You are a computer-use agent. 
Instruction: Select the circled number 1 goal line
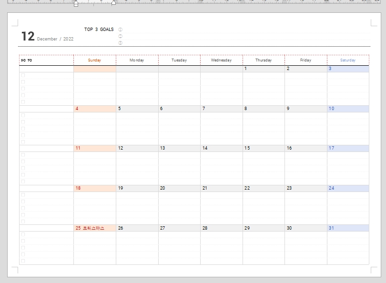click(x=244, y=30)
